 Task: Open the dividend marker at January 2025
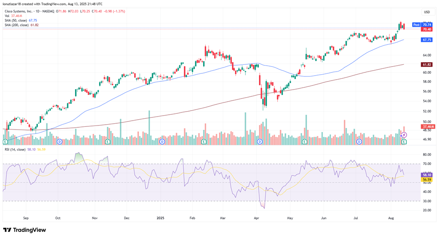point(162,142)
